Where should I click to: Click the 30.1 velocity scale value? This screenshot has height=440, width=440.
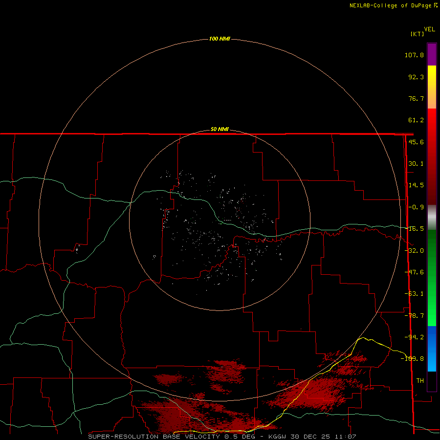[x=416, y=164]
